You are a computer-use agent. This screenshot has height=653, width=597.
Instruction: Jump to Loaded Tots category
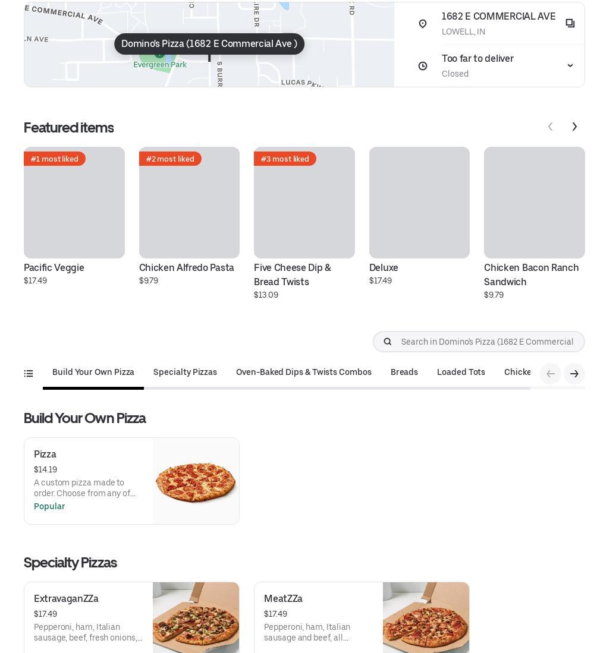point(461,373)
